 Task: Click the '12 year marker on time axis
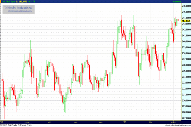tap(2, 122)
